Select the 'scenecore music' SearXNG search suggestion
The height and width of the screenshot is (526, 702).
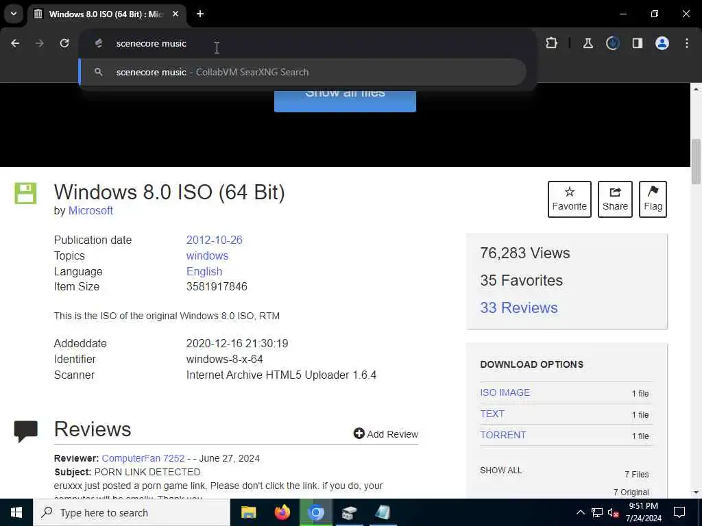(x=302, y=72)
